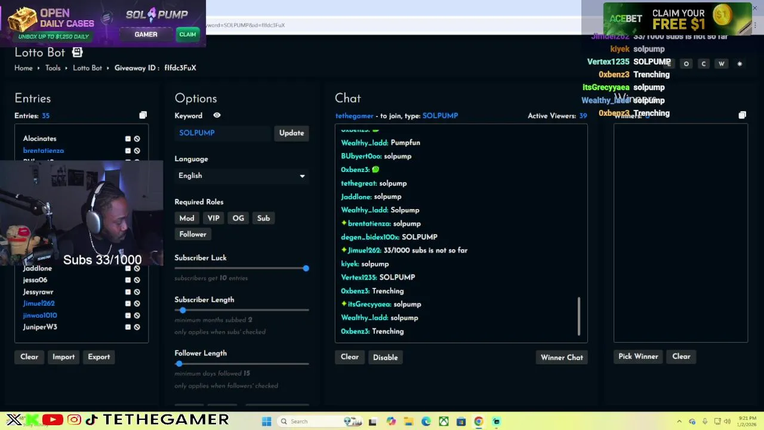This screenshot has height=430, width=764.
Task: Open the Language dropdown showing English
Action: 242,176
